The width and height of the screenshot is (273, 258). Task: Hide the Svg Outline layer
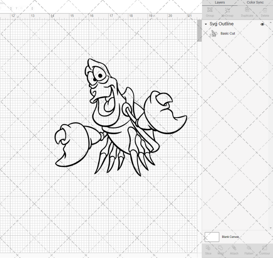click(x=262, y=24)
